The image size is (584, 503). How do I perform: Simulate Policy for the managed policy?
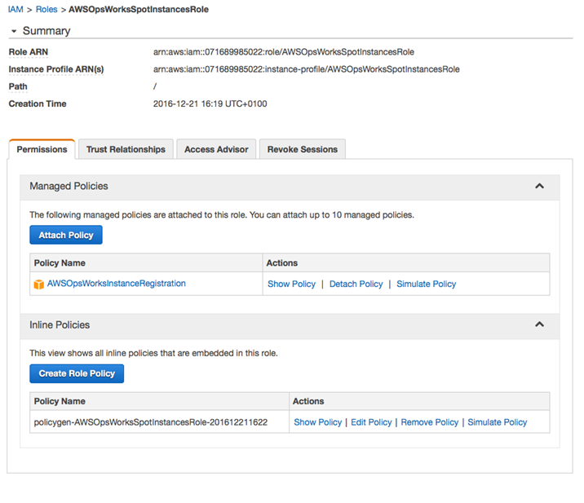(x=426, y=284)
